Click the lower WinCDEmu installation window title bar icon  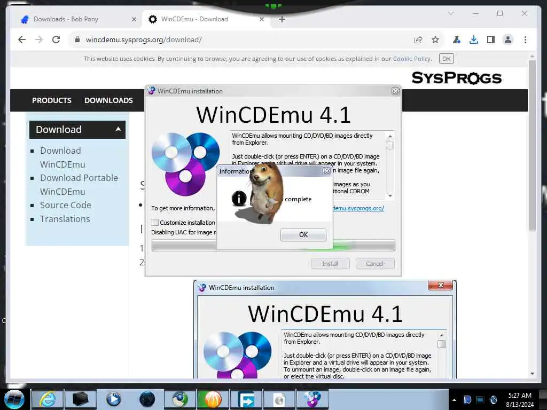pos(202,288)
